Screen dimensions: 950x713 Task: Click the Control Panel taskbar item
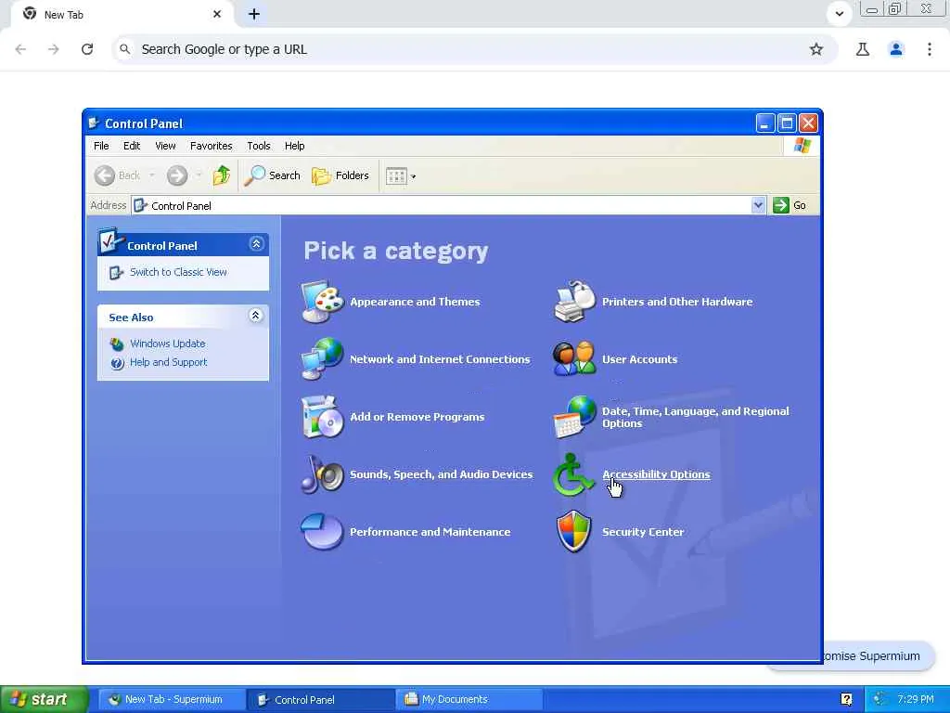[x=320, y=699]
